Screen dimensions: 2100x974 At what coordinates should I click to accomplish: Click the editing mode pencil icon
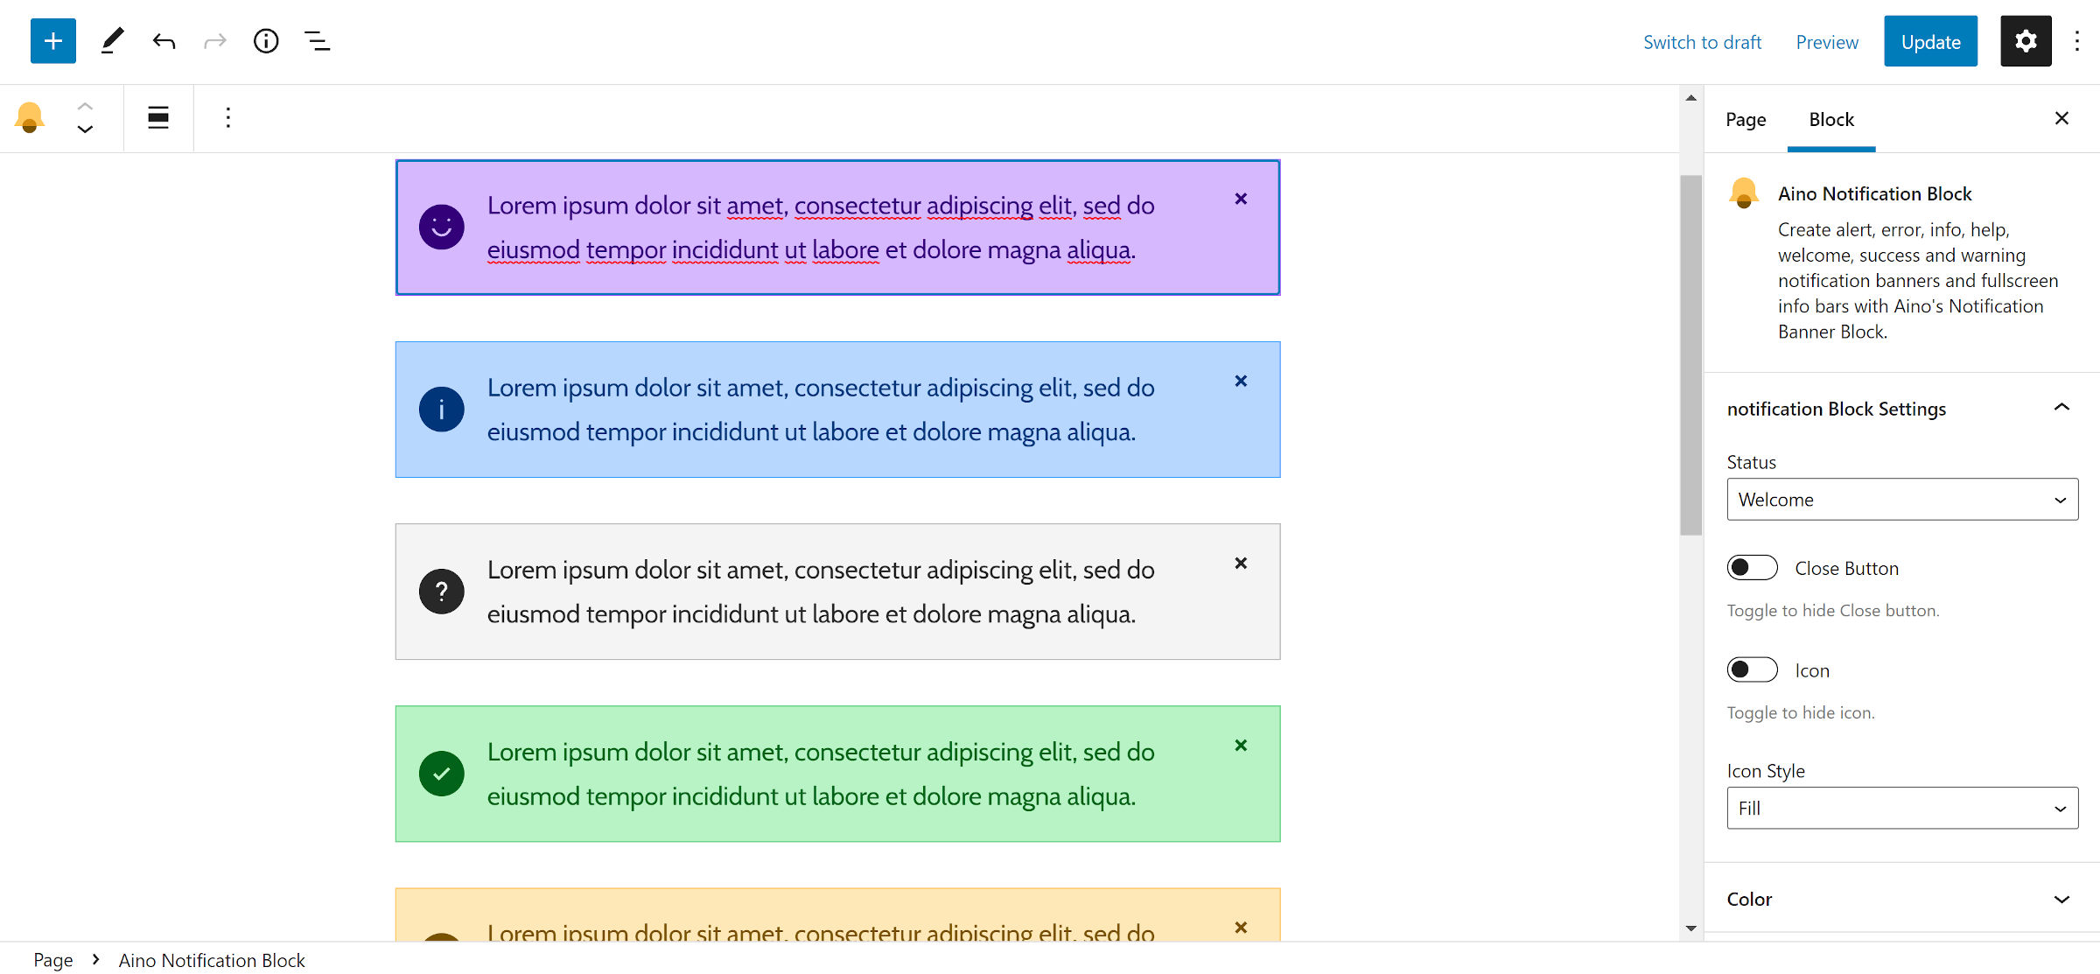tap(111, 40)
